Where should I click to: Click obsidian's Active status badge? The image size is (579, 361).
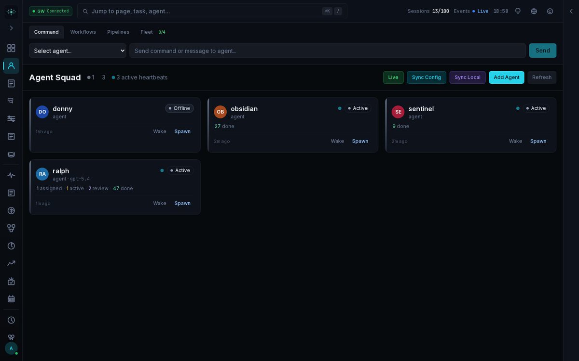pos(358,108)
